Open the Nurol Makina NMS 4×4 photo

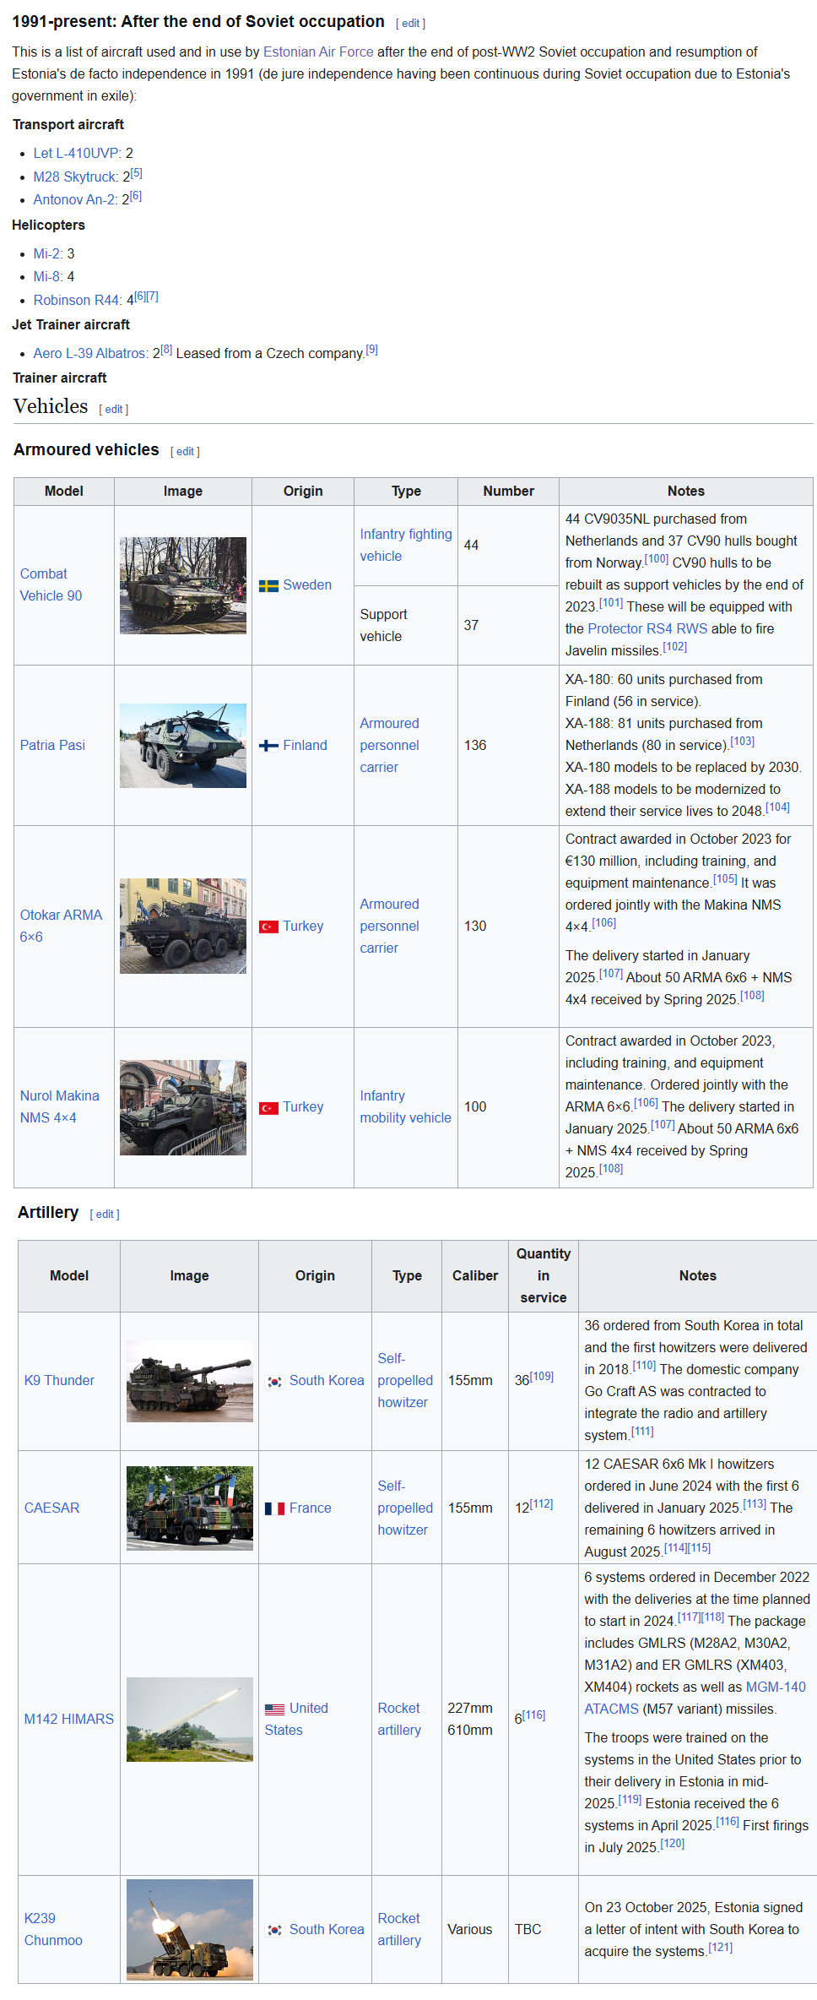(183, 1107)
